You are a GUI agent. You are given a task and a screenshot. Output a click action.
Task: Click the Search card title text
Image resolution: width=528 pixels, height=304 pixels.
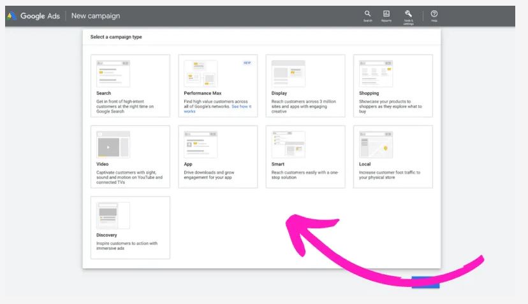tap(103, 93)
